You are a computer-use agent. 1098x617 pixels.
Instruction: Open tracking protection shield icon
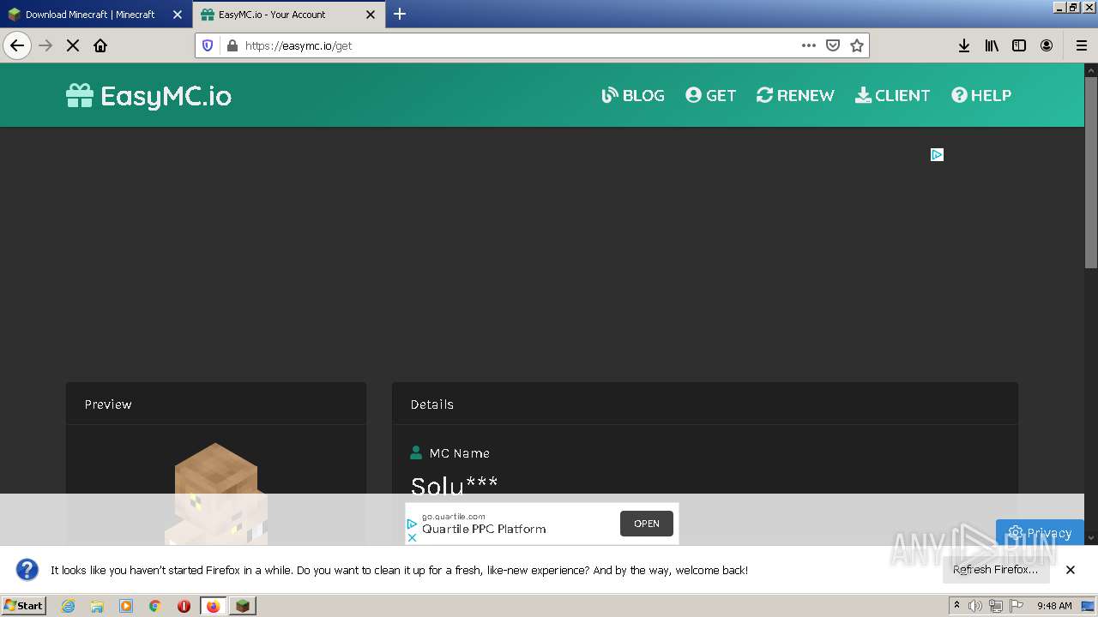[208, 45]
